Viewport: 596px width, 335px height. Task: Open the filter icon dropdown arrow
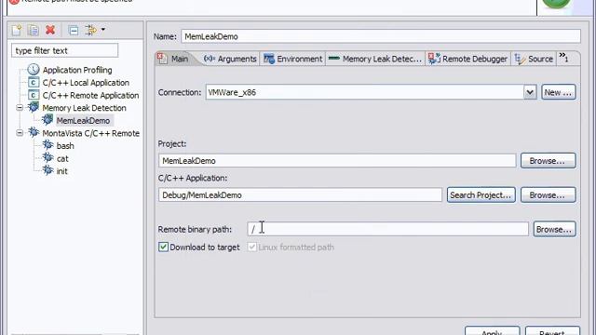(103, 29)
